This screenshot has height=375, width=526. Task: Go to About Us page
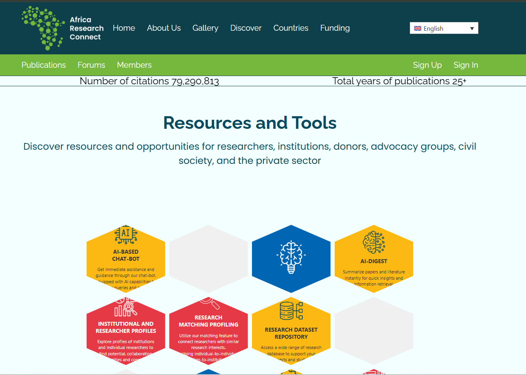[164, 28]
